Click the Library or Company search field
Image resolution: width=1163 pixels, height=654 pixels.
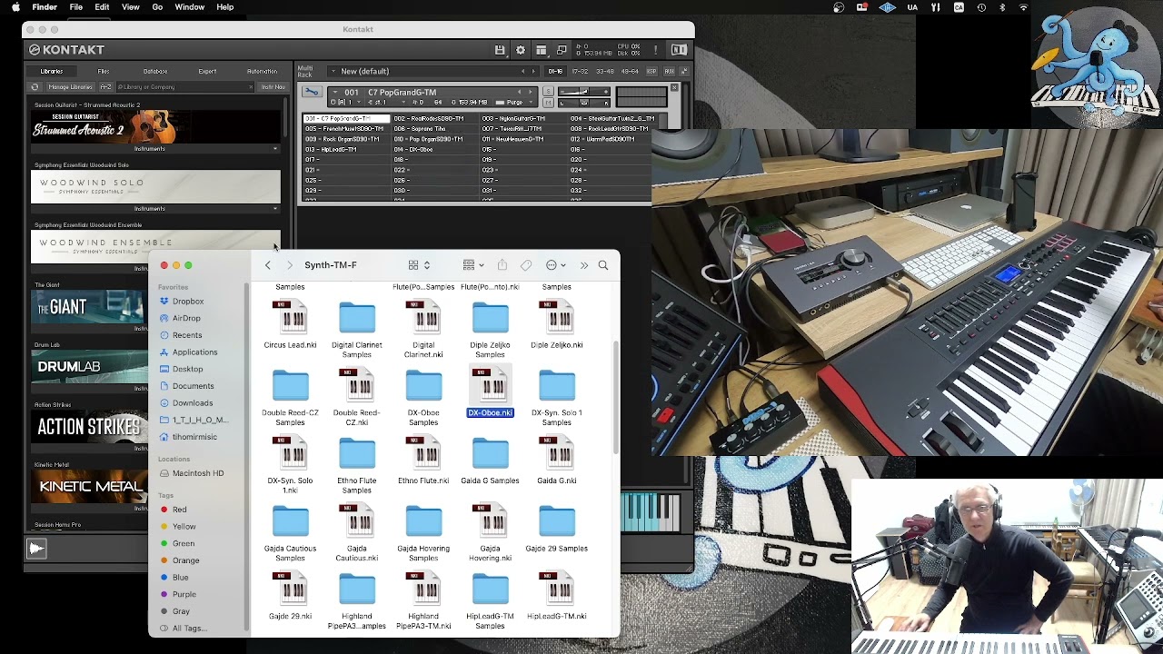pos(184,87)
